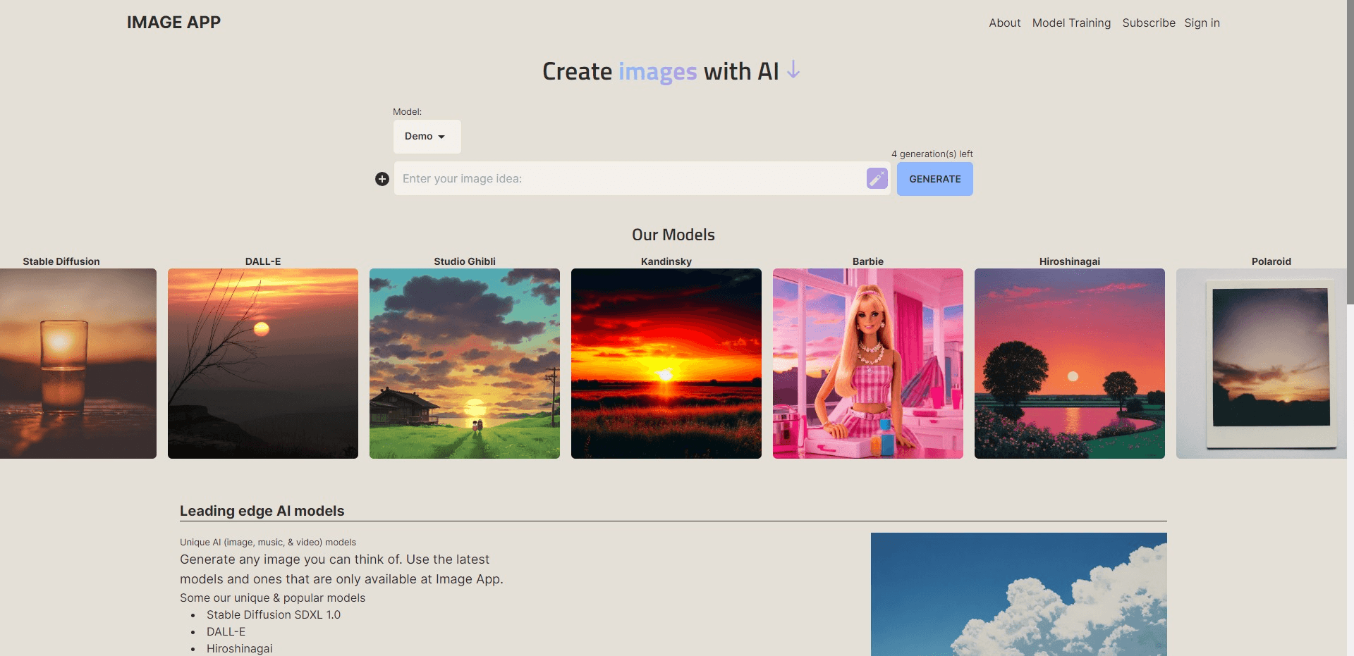Click the IMAGE APP logo
The image size is (1354, 656).
pos(173,22)
